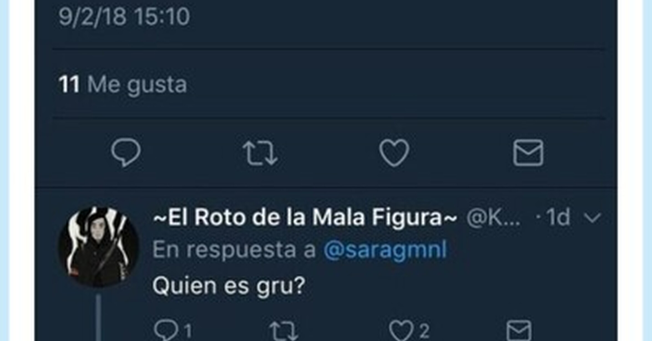
Task: Open El Roto de la Mala Figura's avatar
Action: tap(98, 247)
